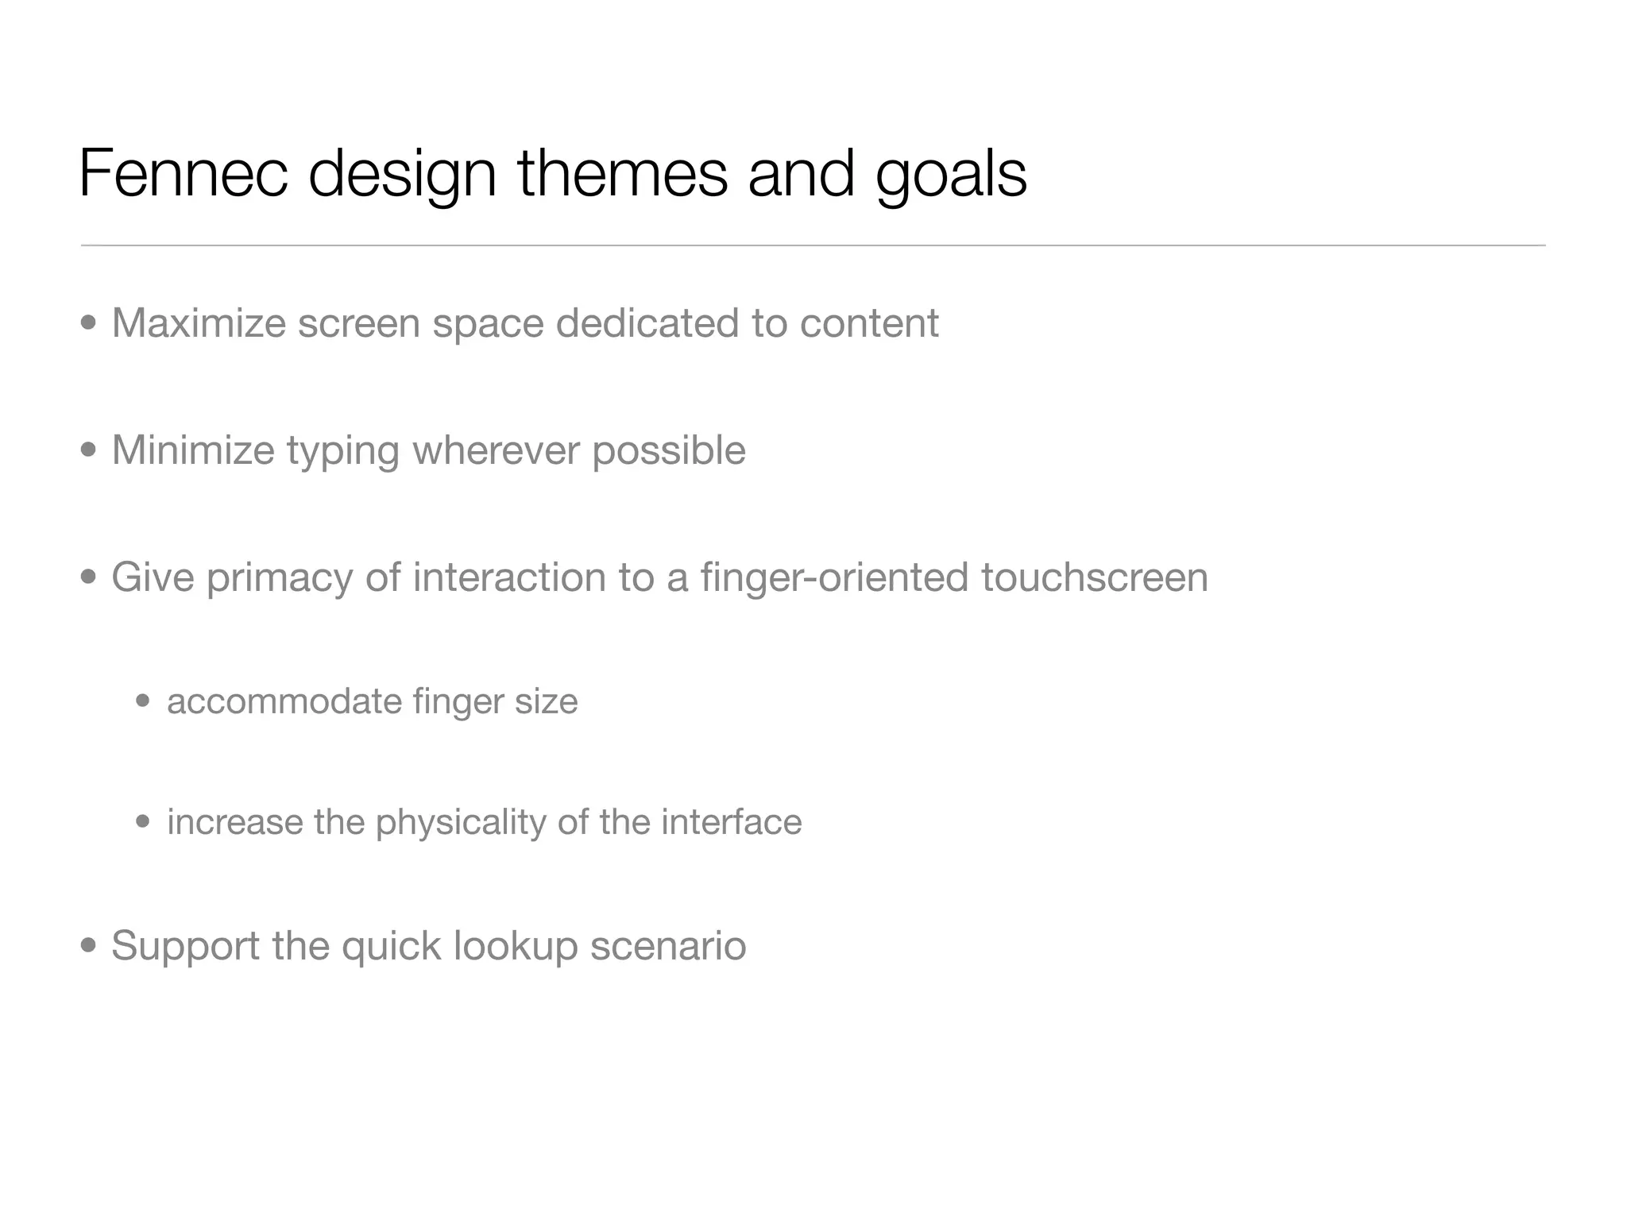The width and height of the screenshot is (1627, 1220).
Task: Click the "accommodate finger size" sub-bullet text
Action: (372, 701)
